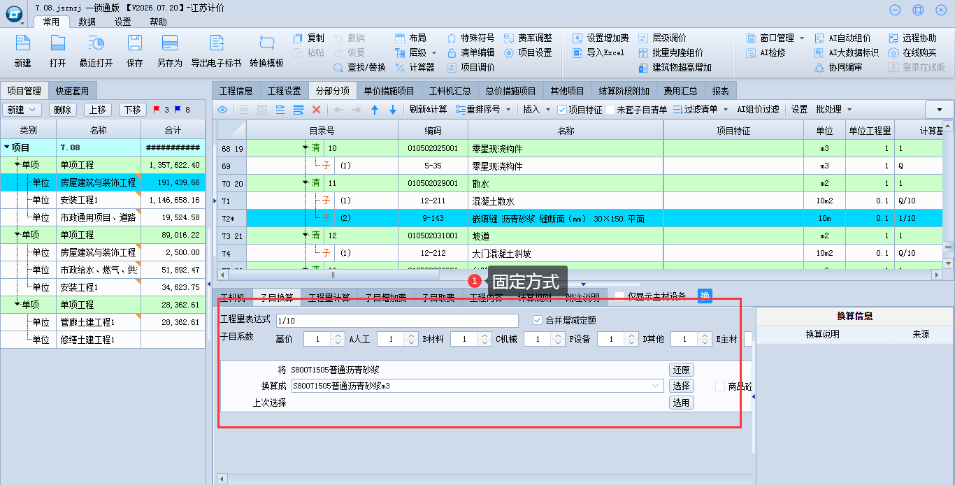This screenshot has height=485, width=955.
Task: Open the 换算成 material combo box
Action: click(477, 386)
